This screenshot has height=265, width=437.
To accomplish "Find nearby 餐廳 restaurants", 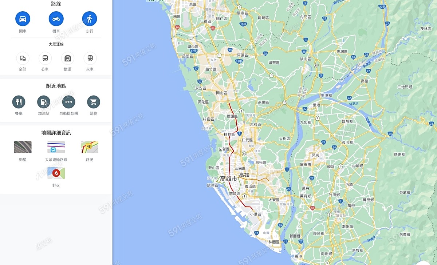I will pos(19,102).
